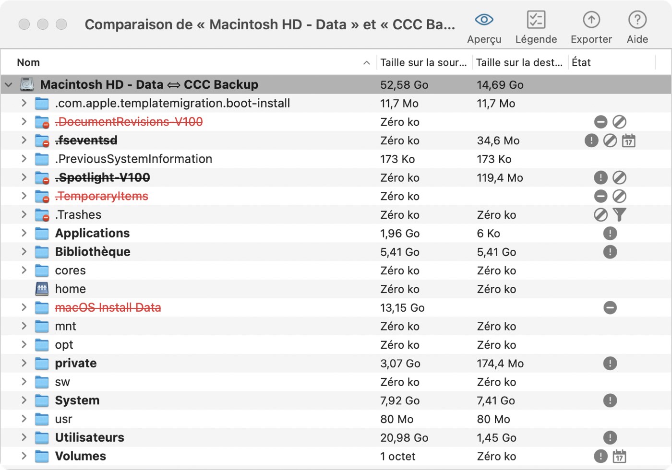Select the opt folder row
This screenshot has width=672, height=470.
[x=336, y=345]
